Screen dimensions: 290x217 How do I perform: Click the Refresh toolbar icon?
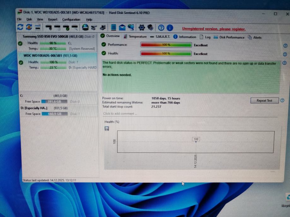click(20, 27)
